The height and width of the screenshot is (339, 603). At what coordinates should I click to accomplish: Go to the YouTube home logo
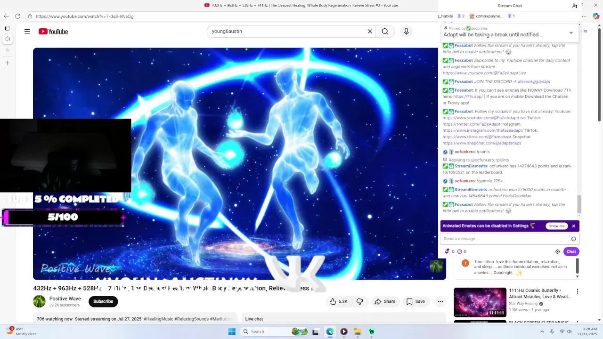click(53, 32)
